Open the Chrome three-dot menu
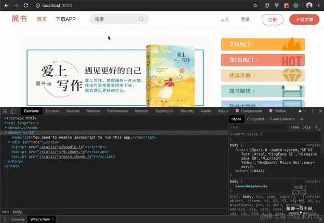Image resolution: width=324 pixels, height=223 pixels. click(x=319, y=6)
